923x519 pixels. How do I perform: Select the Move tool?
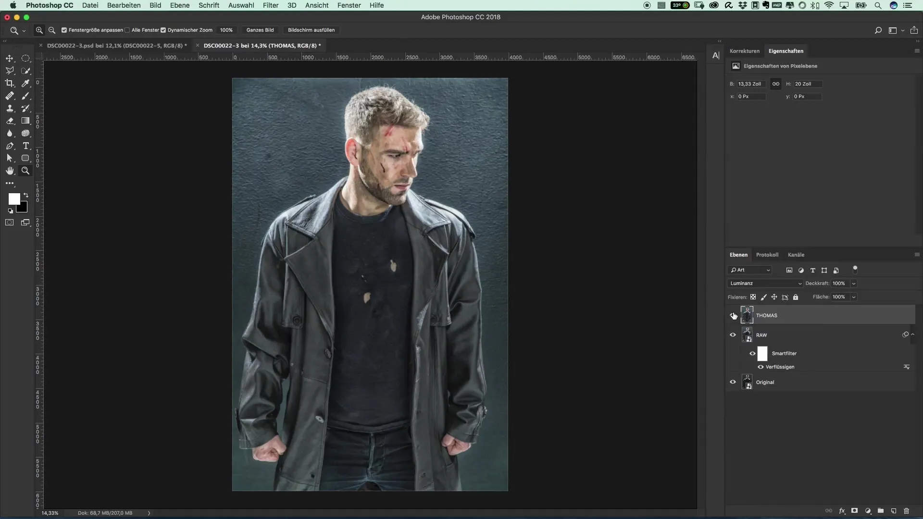click(x=10, y=58)
